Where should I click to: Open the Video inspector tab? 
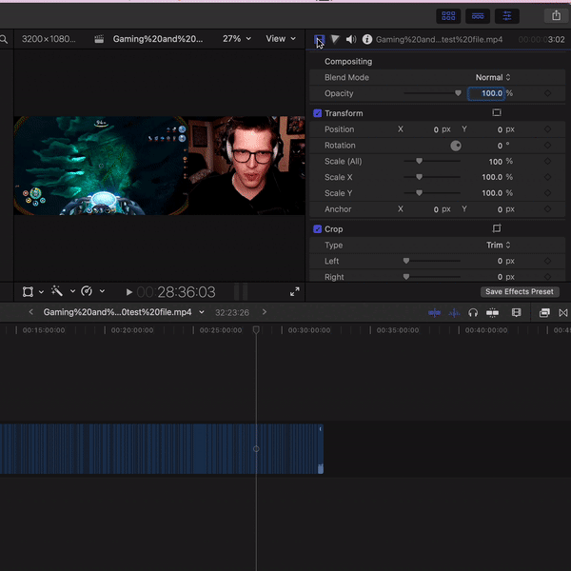pyautogui.click(x=320, y=39)
